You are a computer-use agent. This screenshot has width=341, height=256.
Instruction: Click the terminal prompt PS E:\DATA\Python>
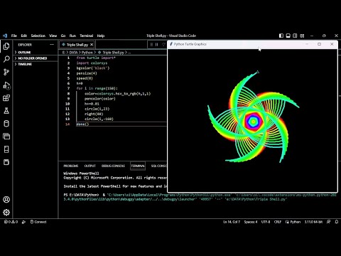[81, 195]
